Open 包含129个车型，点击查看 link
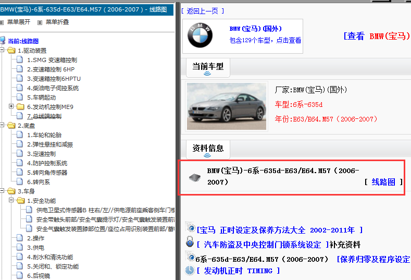Screen dimensions: 411x280 pos(265,40)
